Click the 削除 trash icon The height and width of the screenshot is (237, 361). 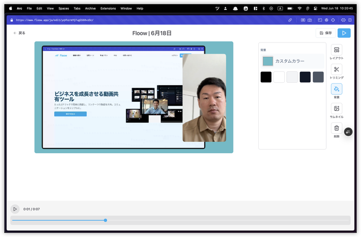click(336, 128)
